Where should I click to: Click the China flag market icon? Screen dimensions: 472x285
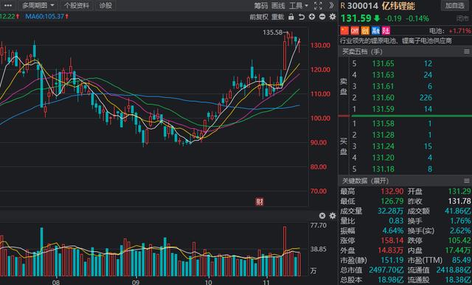click(x=344, y=30)
